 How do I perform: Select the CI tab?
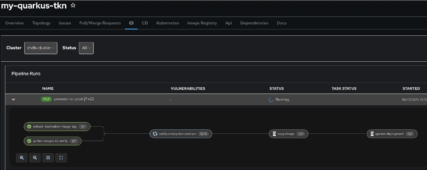(131, 23)
